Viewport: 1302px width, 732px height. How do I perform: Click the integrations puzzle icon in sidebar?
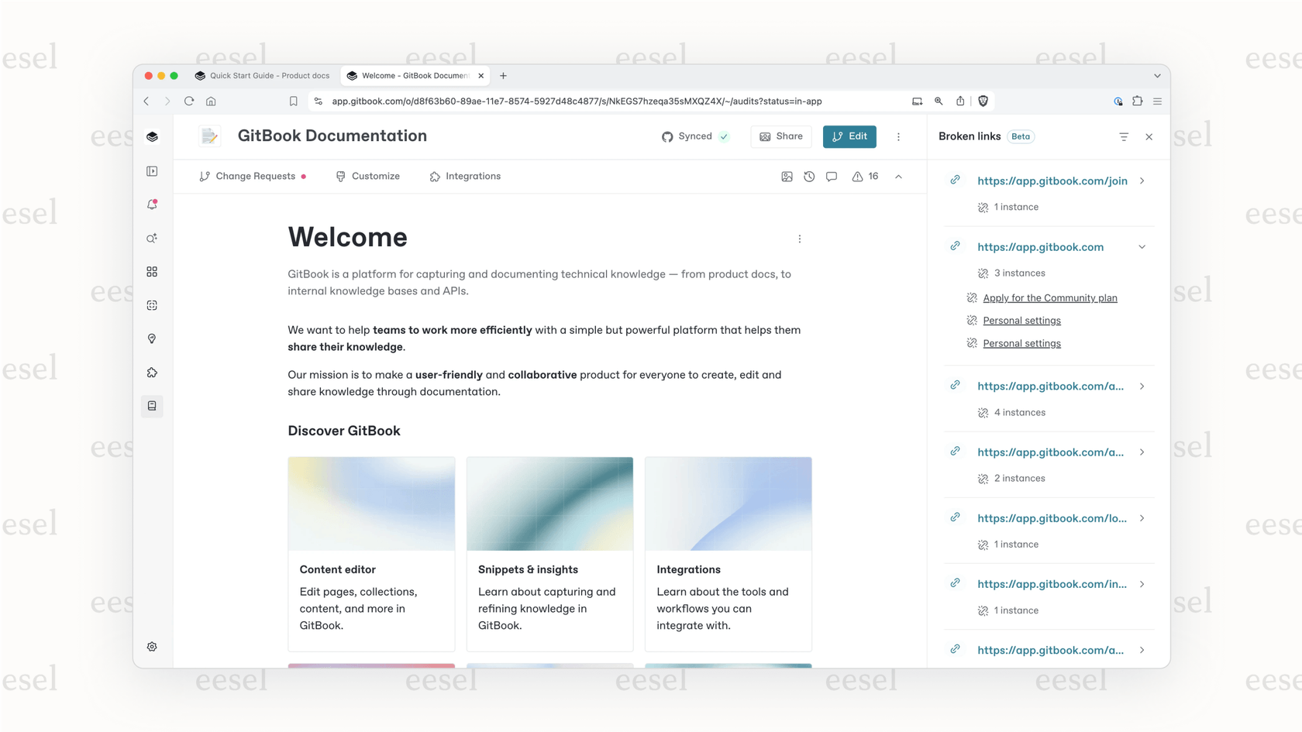(x=152, y=372)
